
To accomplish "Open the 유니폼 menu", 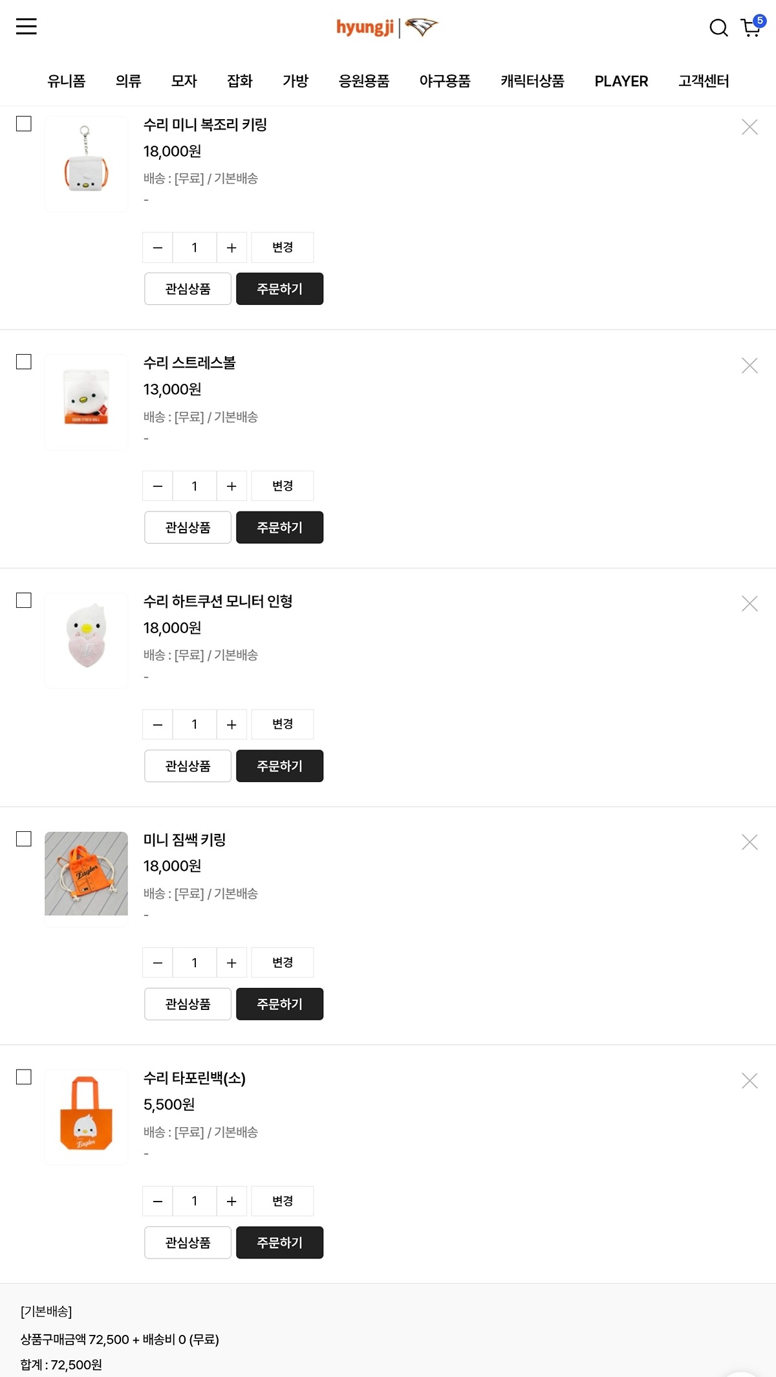I will (67, 81).
